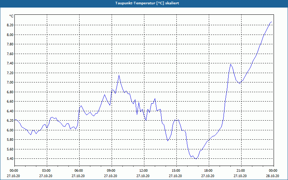
Task: Click the curve peak just below 7,40
Action: point(231,64)
